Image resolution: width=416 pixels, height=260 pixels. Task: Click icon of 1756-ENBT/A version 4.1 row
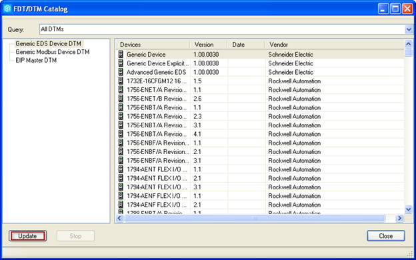pyautogui.click(x=121, y=134)
